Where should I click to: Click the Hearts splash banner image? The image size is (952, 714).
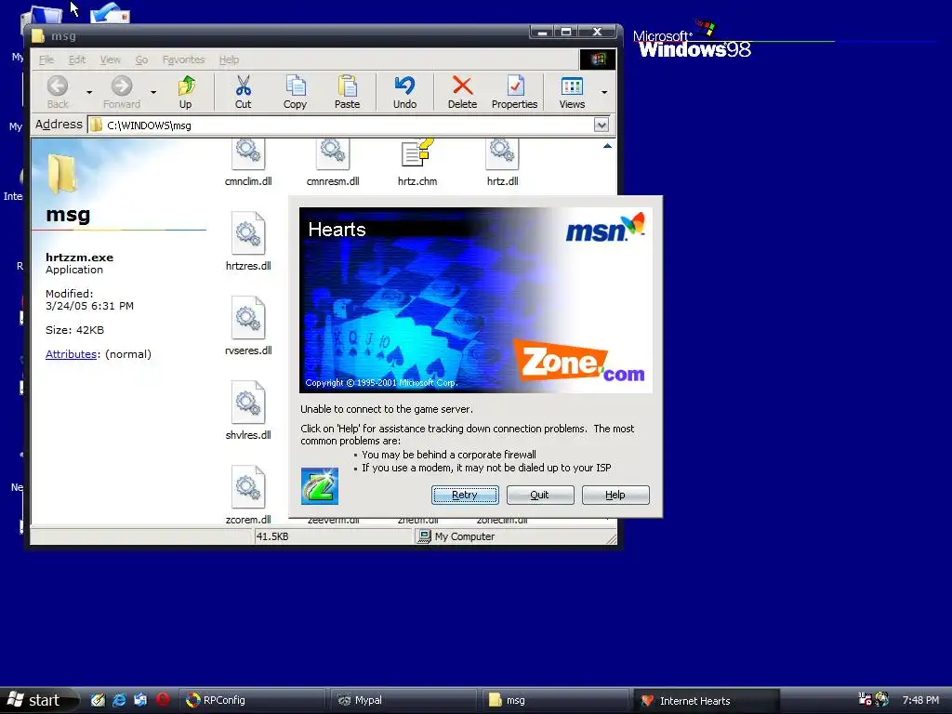[475, 300]
